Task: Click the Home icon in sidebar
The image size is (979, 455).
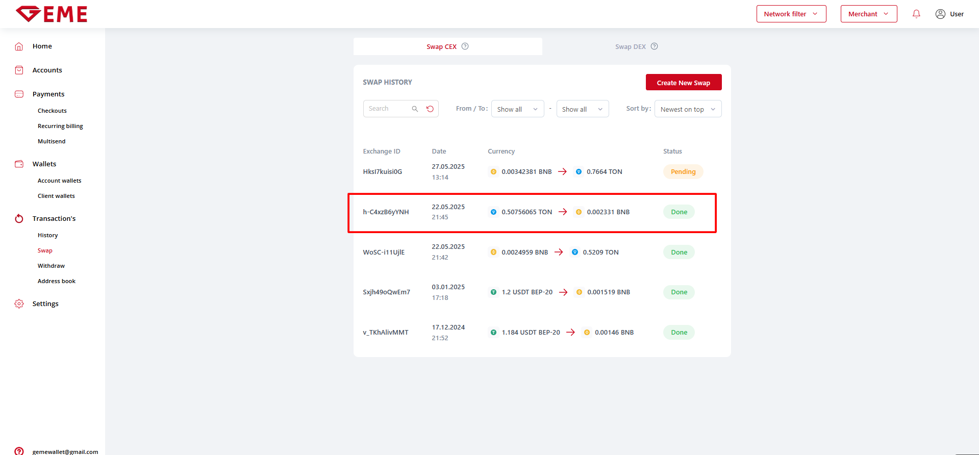Action: (19, 46)
